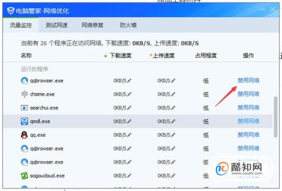This screenshot has width=282, height=191.
Task: Sort by 名称 column header
Action: pos(26,55)
